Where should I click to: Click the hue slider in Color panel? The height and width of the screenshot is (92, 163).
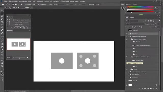click(140, 7)
